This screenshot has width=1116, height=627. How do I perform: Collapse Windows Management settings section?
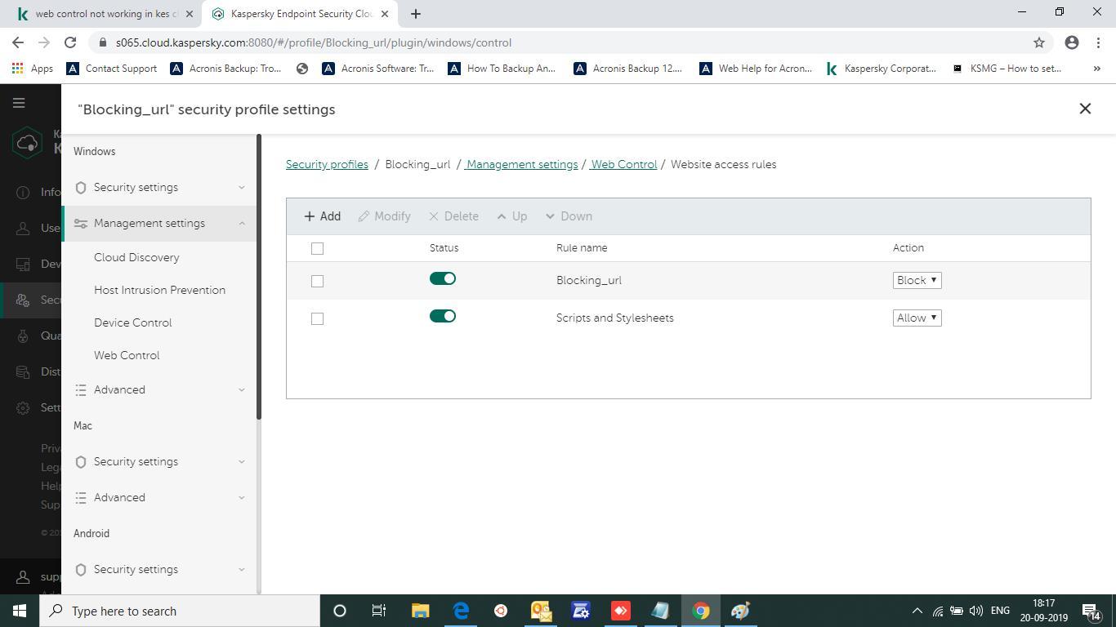coord(160,223)
